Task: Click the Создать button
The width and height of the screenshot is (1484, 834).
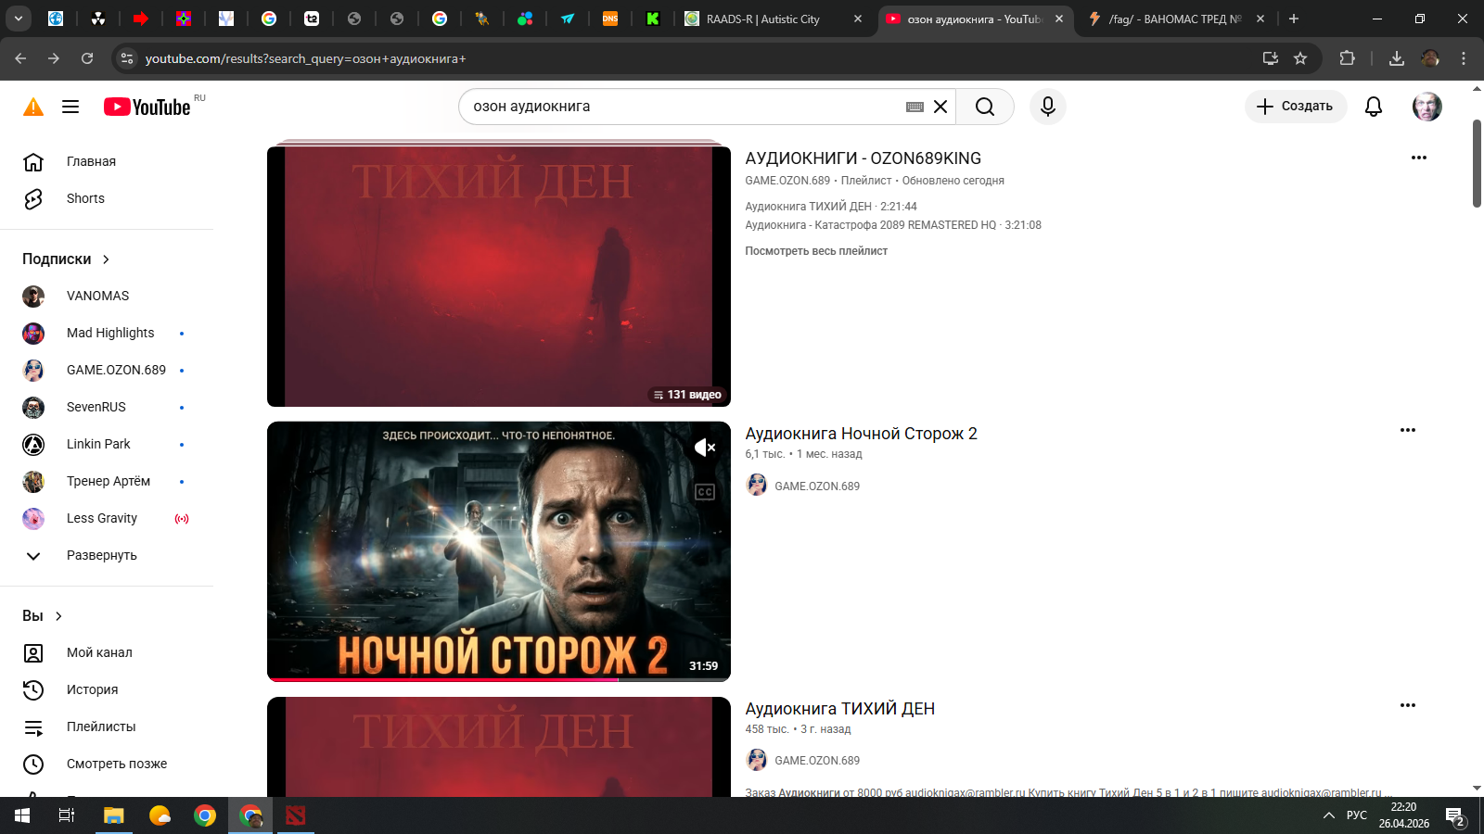Action: coord(1296,107)
